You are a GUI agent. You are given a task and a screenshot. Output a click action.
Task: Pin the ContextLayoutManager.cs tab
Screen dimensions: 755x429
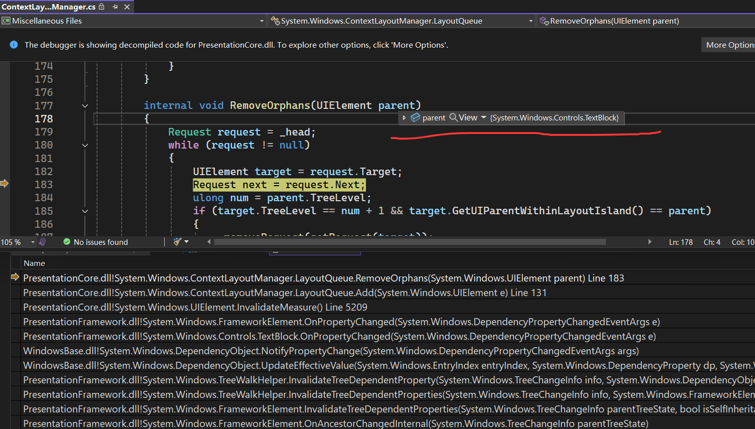(x=115, y=7)
